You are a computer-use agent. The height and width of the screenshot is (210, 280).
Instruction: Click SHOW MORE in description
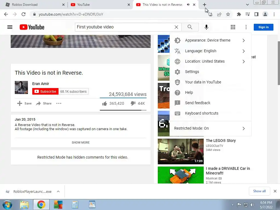click(x=81, y=142)
